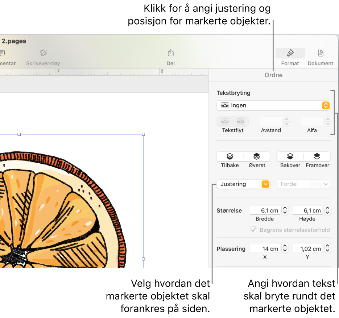
Task: Select the orange slice image
Action: click(63, 210)
